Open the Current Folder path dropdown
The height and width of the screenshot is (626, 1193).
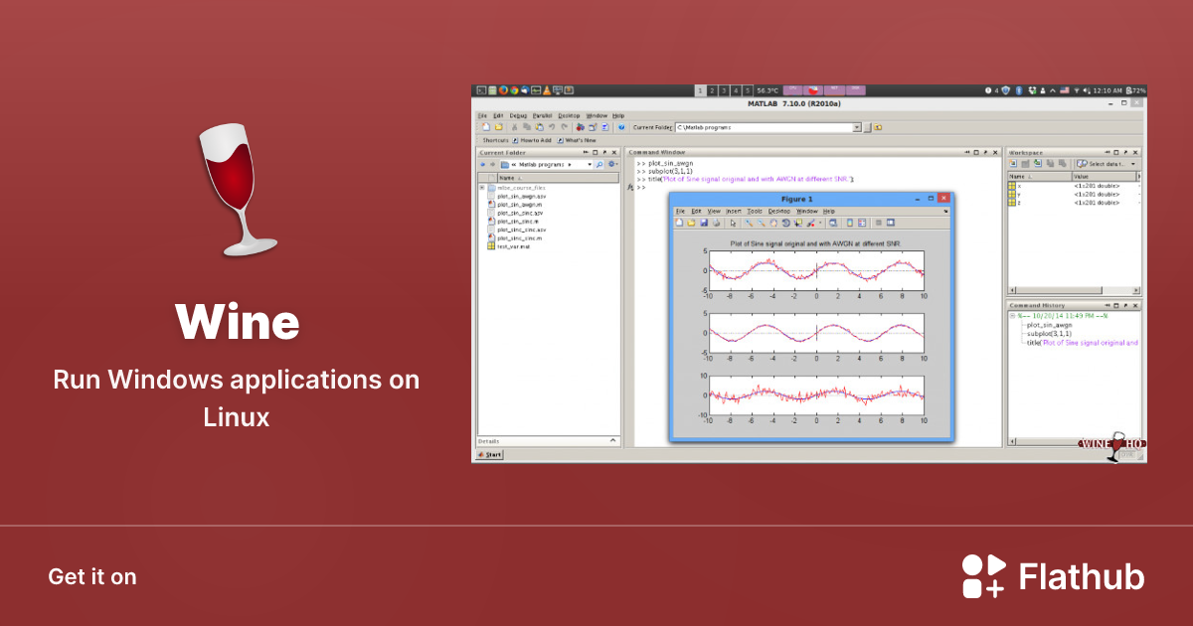(589, 163)
